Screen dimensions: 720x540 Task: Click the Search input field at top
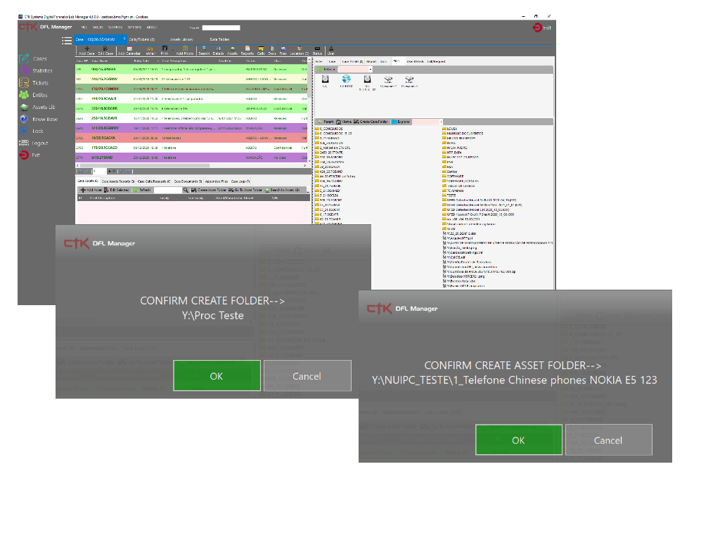click(221, 27)
